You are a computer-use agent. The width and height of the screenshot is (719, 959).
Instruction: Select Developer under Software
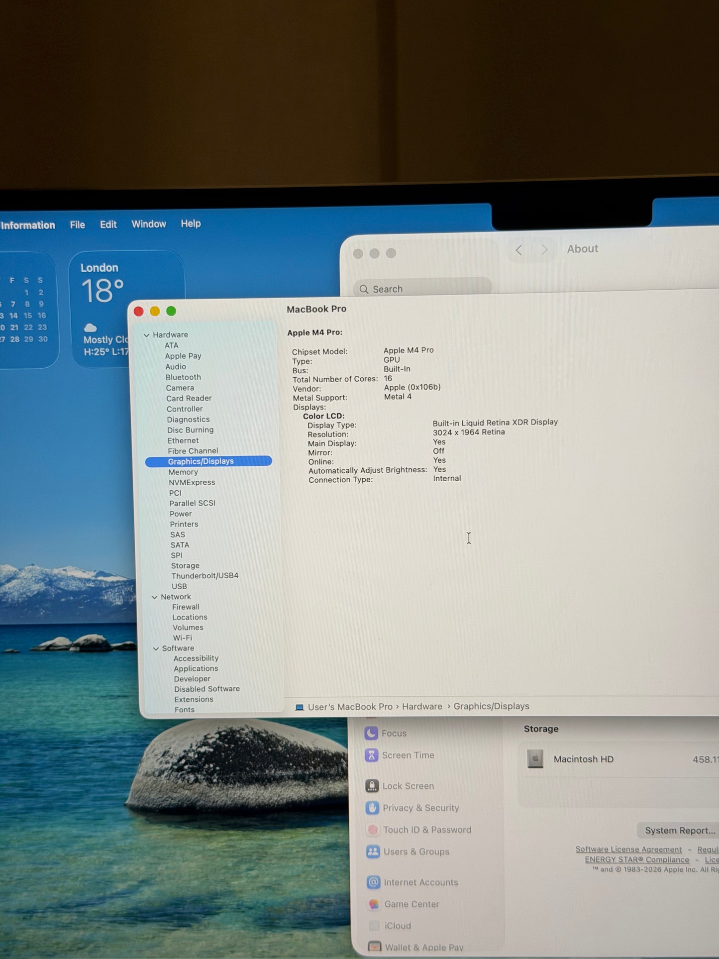[192, 679]
